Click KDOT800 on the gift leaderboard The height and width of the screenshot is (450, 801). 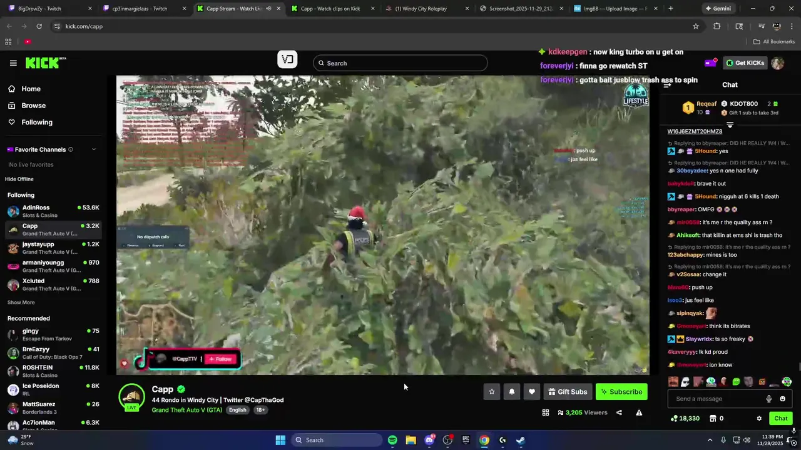pos(743,104)
